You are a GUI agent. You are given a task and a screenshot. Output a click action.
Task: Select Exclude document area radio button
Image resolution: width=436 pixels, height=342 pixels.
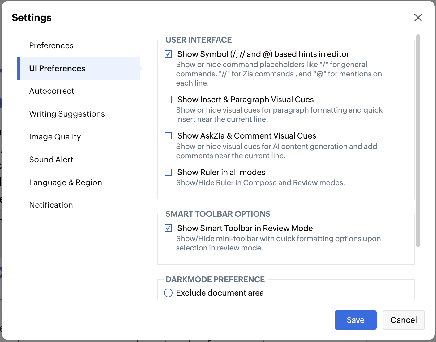point(168,293)
